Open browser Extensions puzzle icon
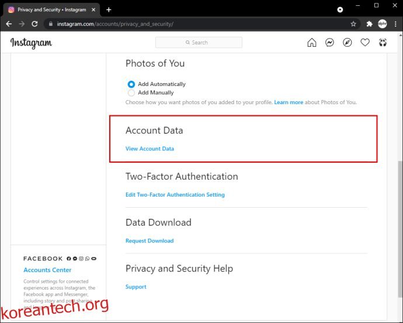Screen dimensions: 403x323 (369, 24)
